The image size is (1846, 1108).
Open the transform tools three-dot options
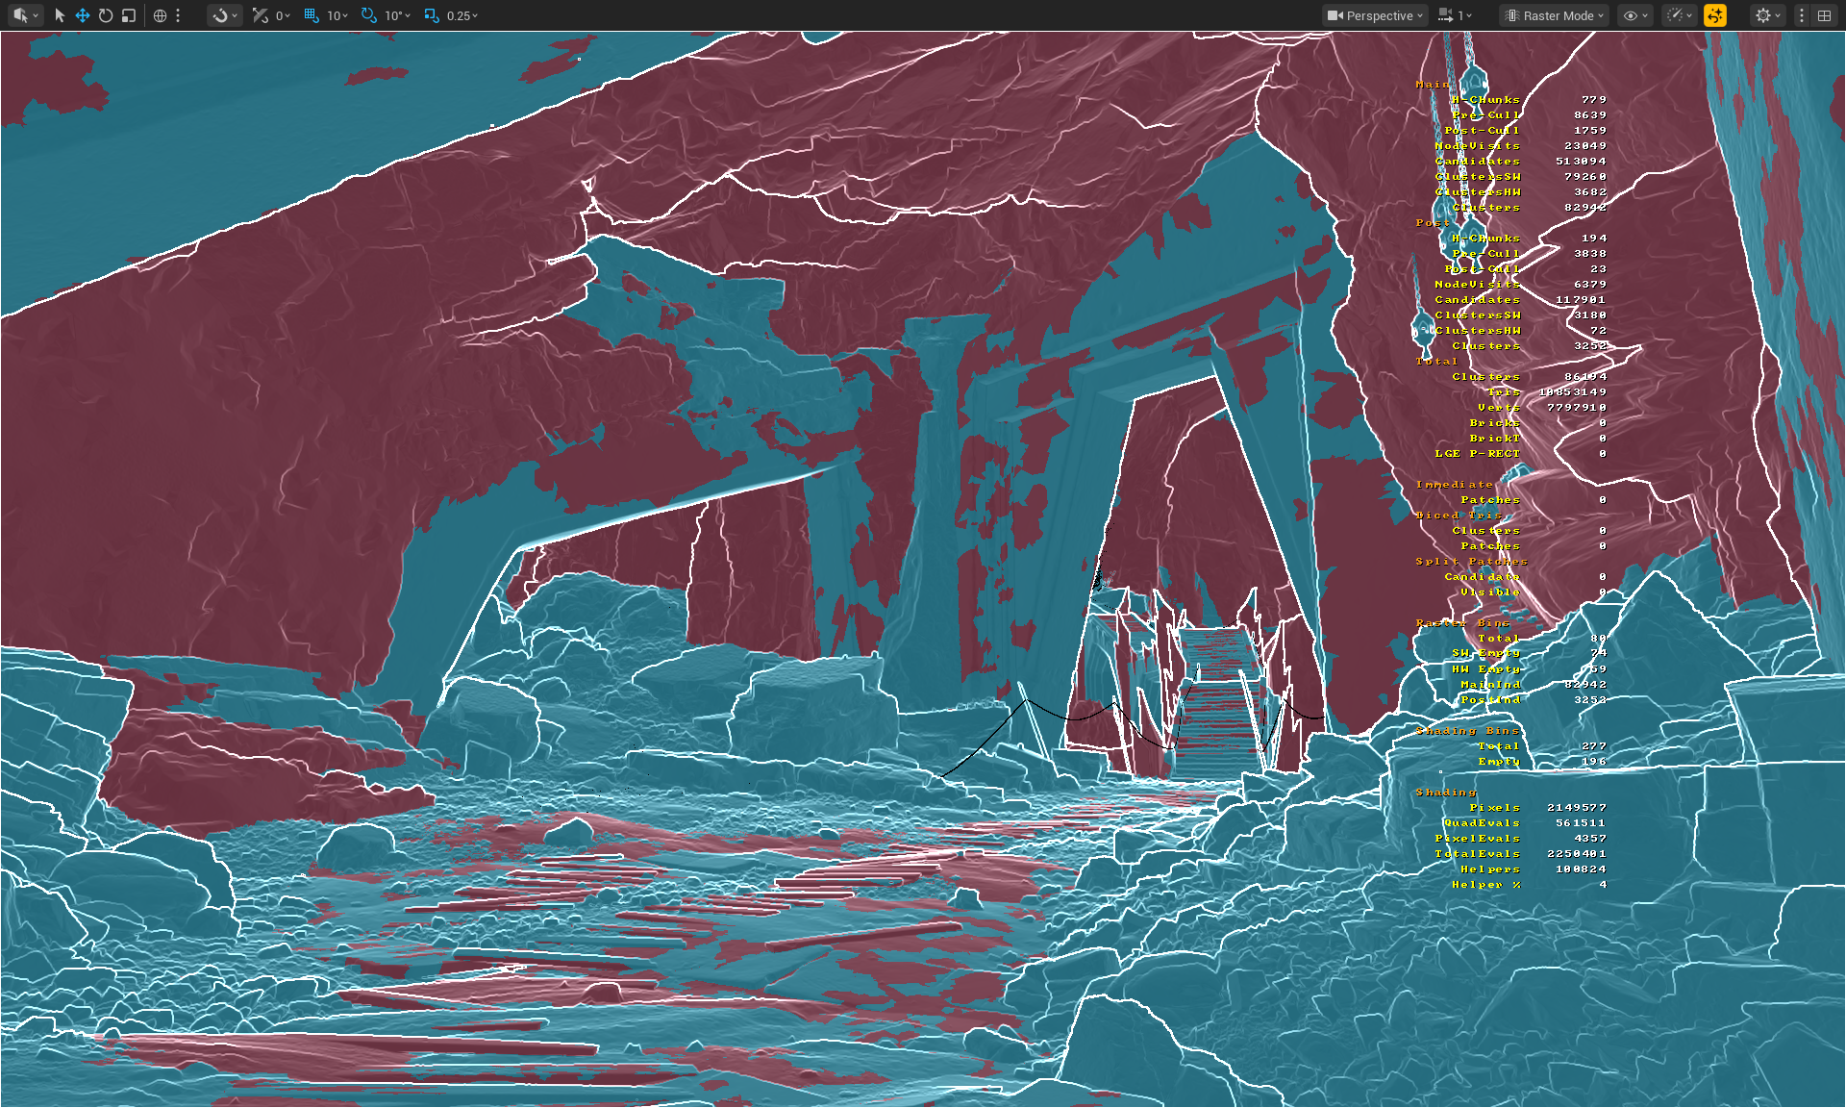pos(178,15)
